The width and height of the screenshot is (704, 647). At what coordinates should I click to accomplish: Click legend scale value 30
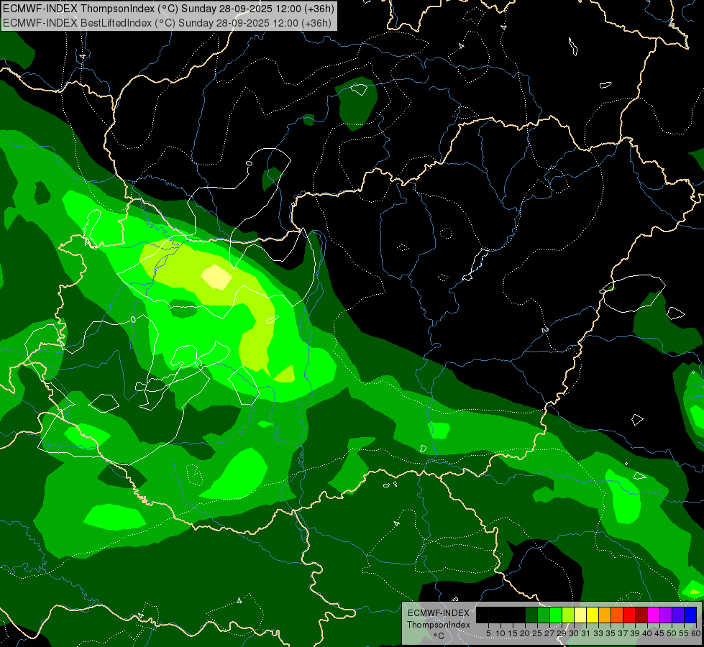tap(574, 633)
